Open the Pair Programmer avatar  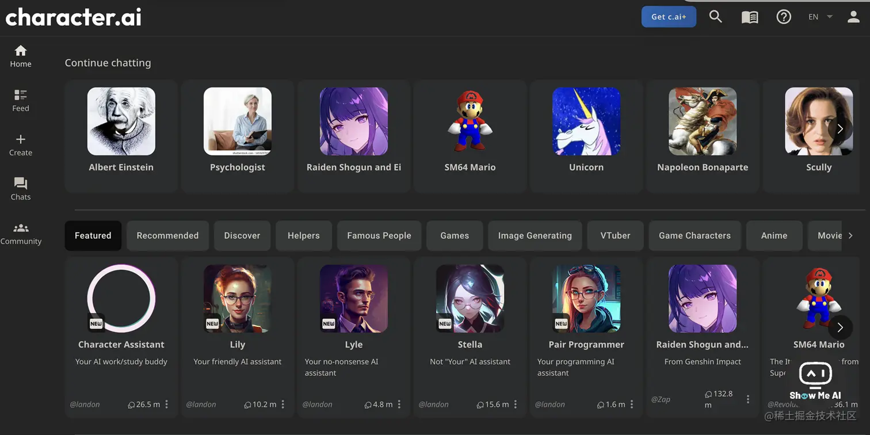[586, 299]
